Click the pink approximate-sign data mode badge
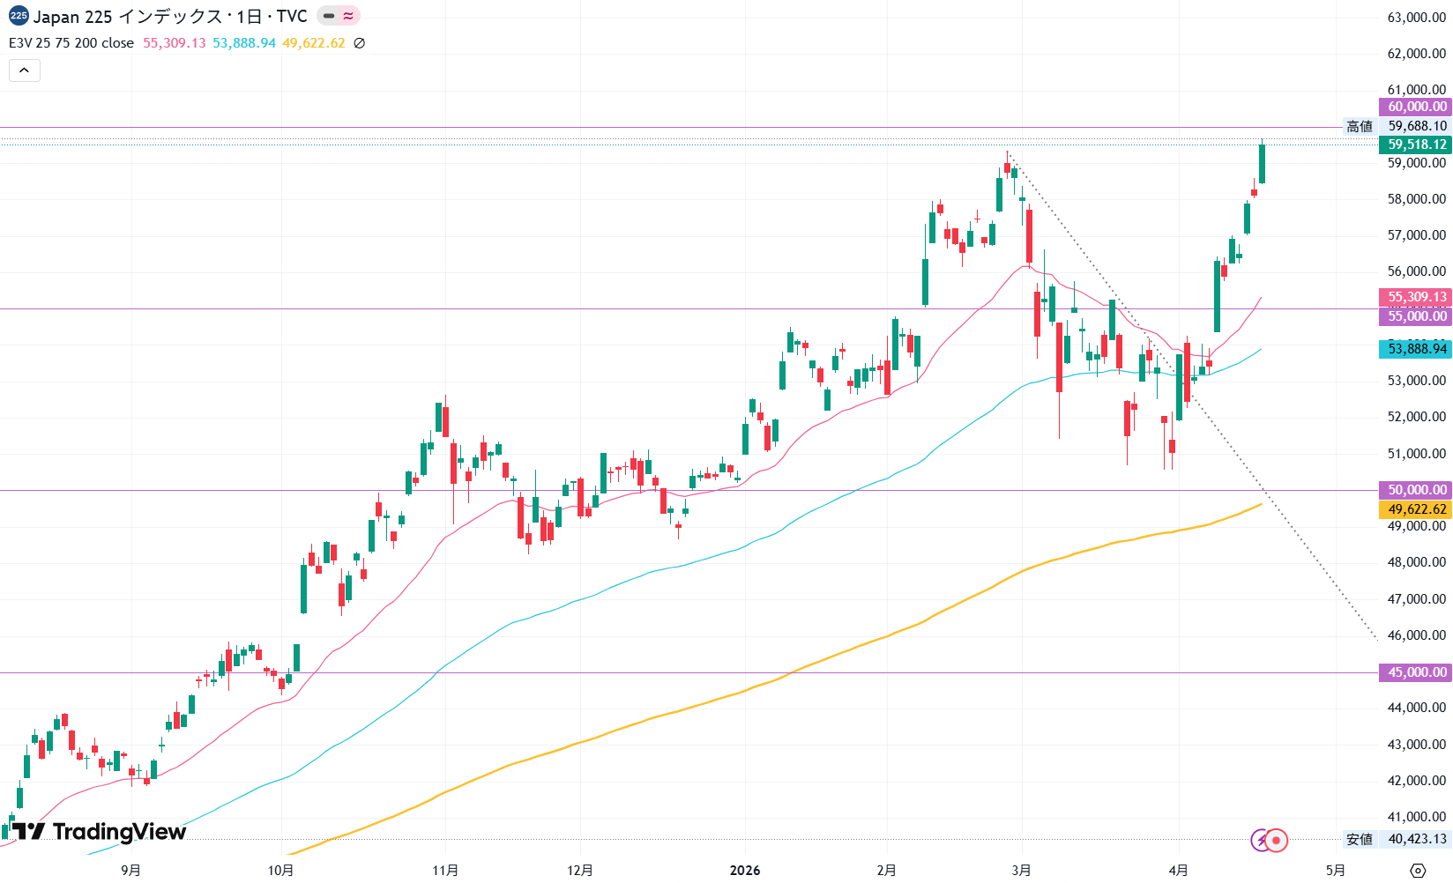The height and width of the screenshot is (883, 1453). (x=348, y=16)
